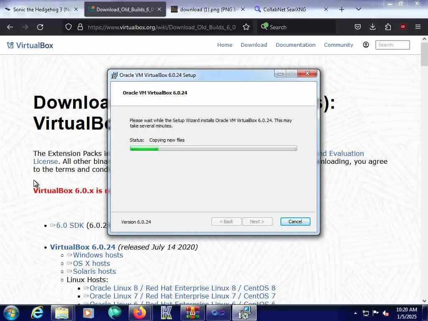Click the muted volume tray icon
Viewport: 428px width, 321px height.
(386, 313)
